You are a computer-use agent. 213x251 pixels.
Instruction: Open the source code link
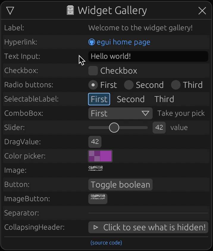pyautogui.click(x=106, y=243)
